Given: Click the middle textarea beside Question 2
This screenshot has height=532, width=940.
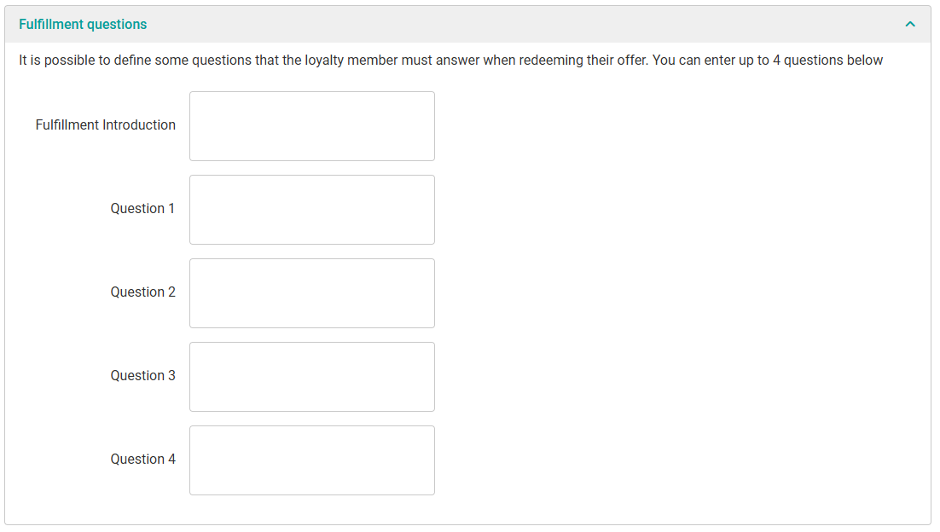Looking at the screenshot, I should pos(311,293).
